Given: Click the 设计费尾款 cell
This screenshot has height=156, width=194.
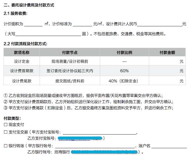Looking at the screenshot, I should click(x=22, y=81).
